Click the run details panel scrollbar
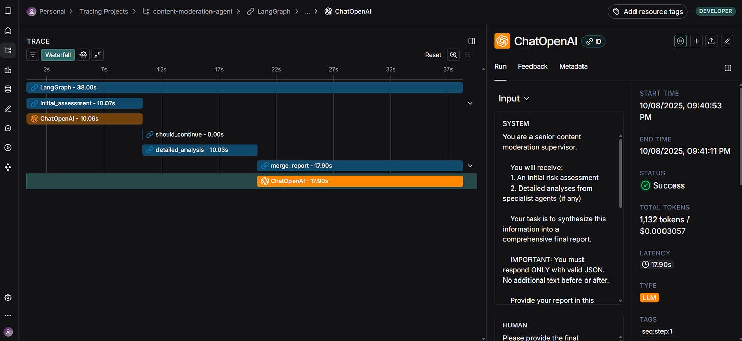742x341 pixels. (740, 137)
